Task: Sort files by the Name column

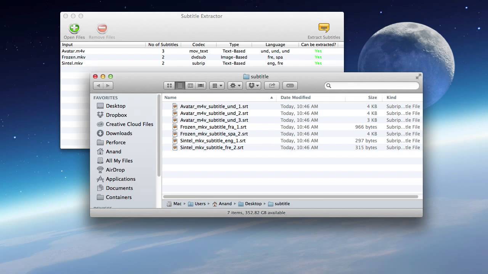Action: point(219,97)
